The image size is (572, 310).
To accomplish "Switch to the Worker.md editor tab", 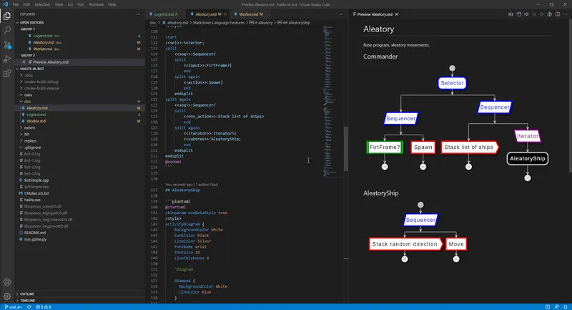I will [x=249, y=14].
